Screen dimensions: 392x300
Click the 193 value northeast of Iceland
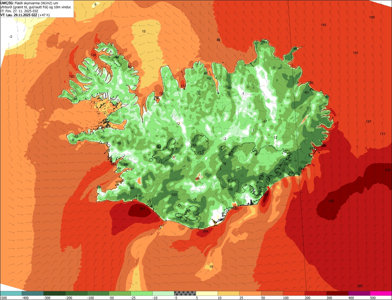pyautogui.click(x=323, y=25)
